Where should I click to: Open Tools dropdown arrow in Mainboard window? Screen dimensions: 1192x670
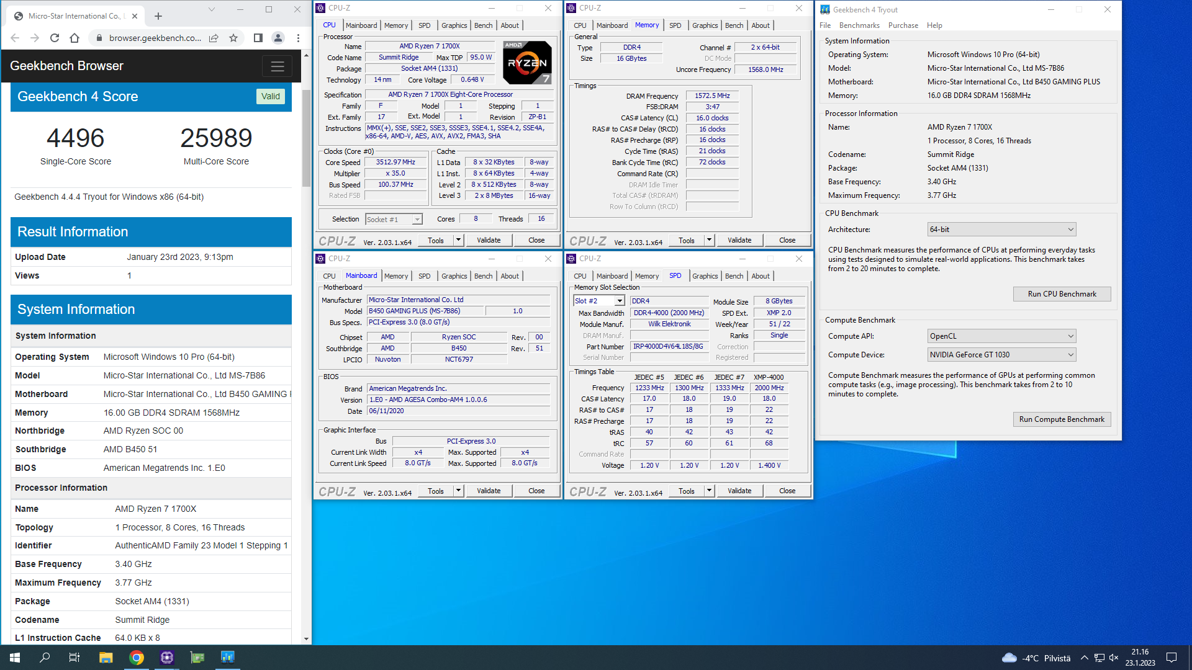tap(458, 491)
